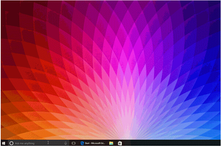
Task: Select the Start button Windows logo
Action: (x=3, y=143)
